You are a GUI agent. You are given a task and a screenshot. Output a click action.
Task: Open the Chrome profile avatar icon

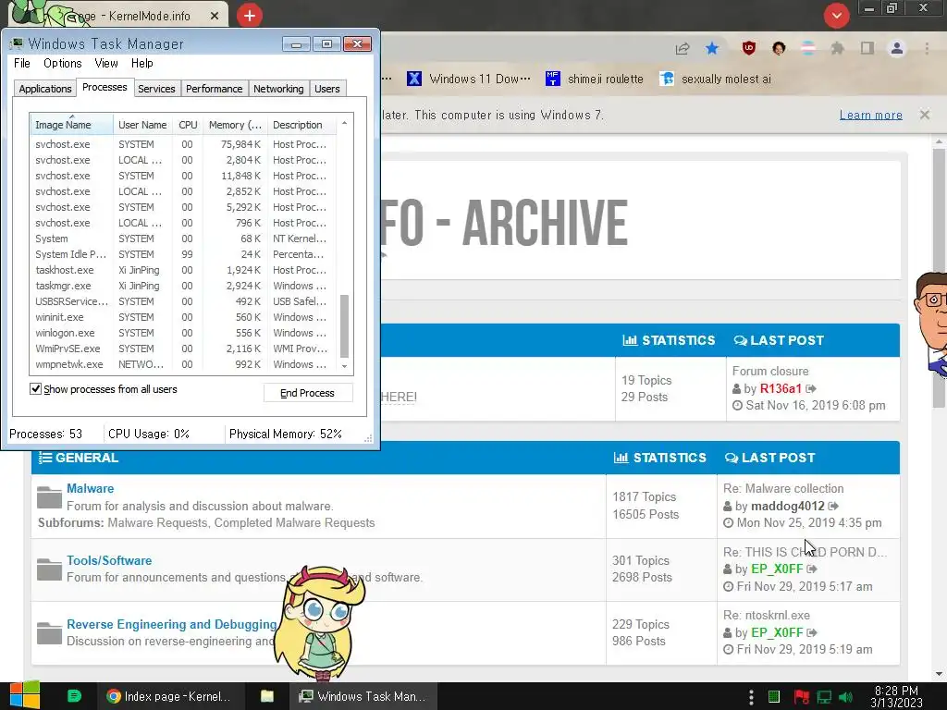click(897, 48)
